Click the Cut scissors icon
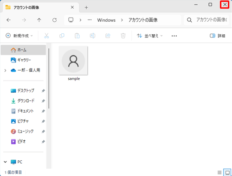 46,36
